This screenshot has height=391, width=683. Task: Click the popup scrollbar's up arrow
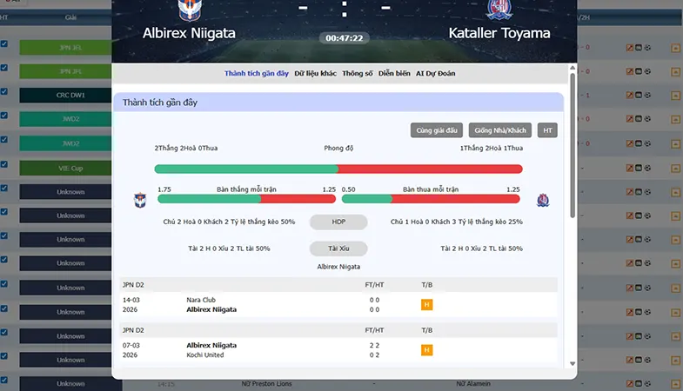573,68
